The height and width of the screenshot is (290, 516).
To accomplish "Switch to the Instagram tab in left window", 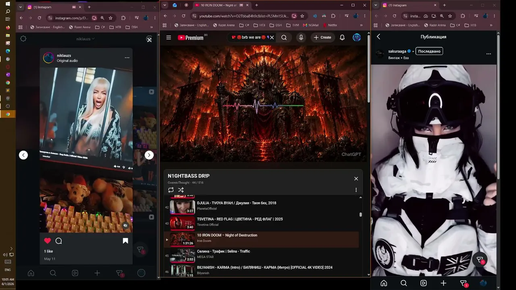I will 54,7.
